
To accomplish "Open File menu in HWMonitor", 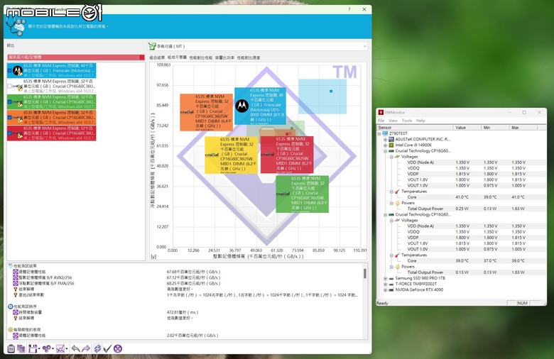I will 381,121.
